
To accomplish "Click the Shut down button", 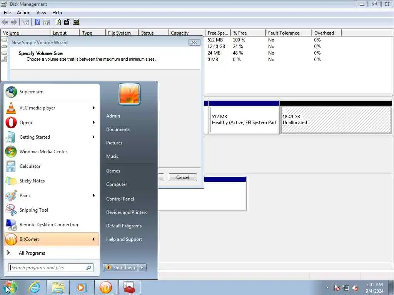I will click(121, 268).
